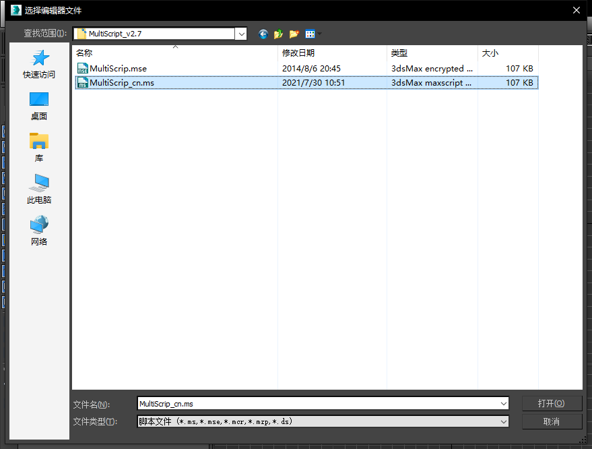Screen dimensions: 592x449
Task: Go to Desktop (桌面) location
Action: tap(39, 107)
